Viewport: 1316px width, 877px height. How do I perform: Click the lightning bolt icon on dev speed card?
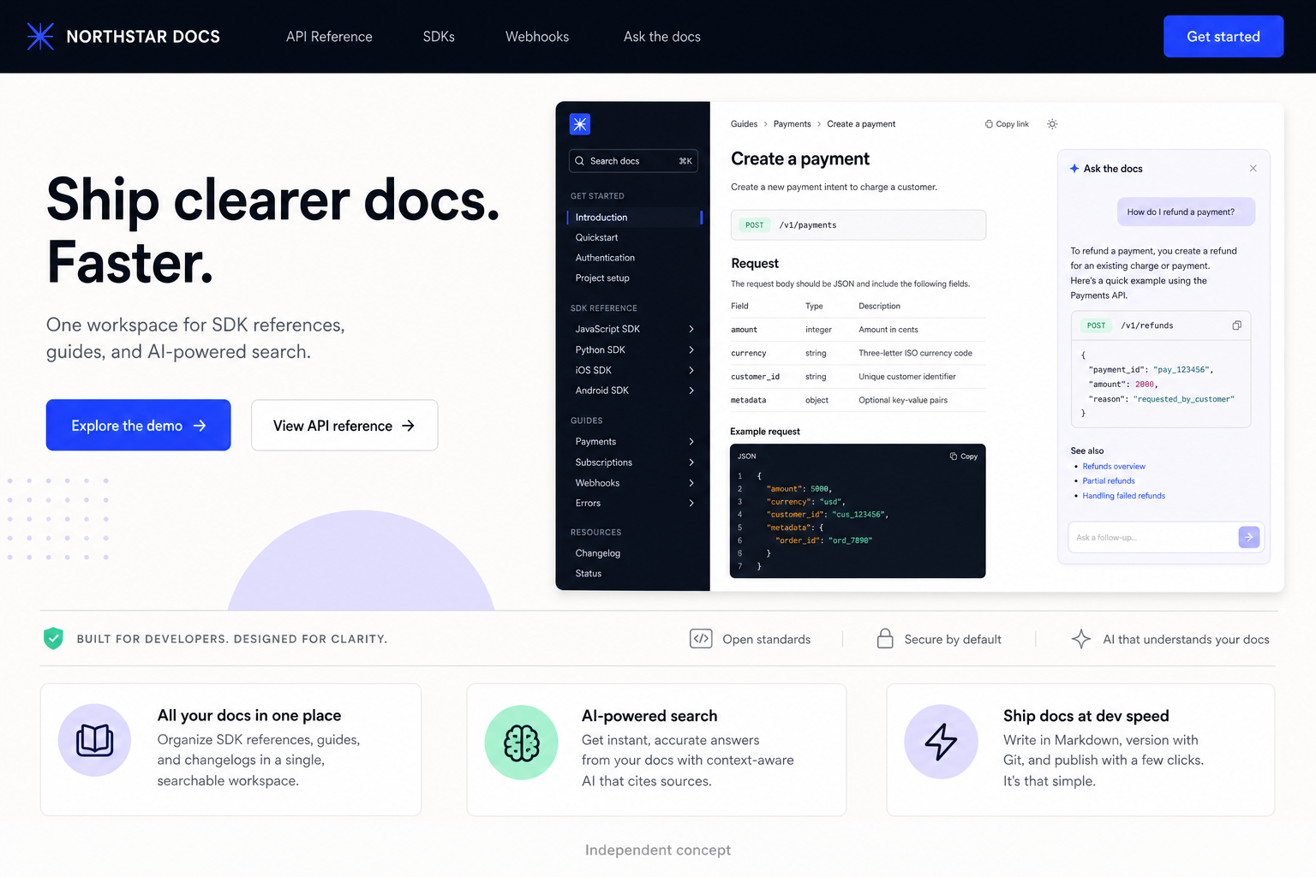[941, 742]
